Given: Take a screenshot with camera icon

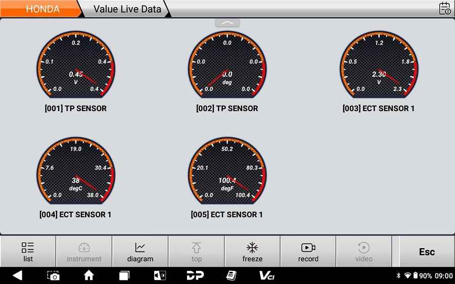Looking at the screenshot, I should pyautogui.click(x=53, y=275).
